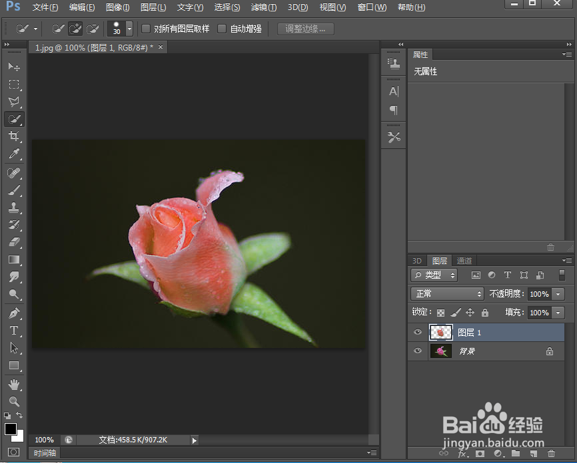Open the Select menu
The image size is (577, 463).
click(227, 7)
